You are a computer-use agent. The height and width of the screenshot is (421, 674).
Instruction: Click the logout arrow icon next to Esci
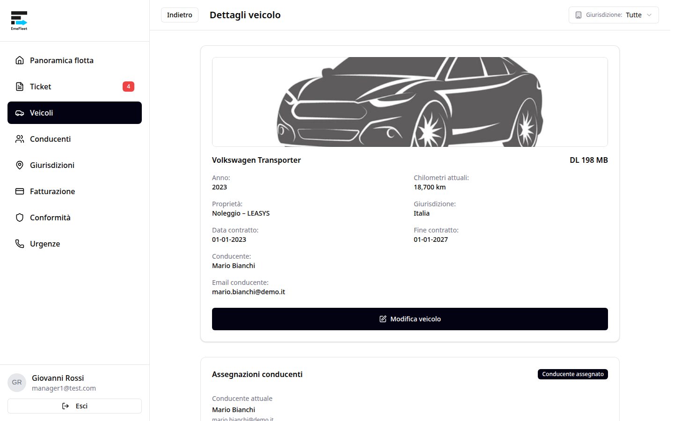tap(66, 406)
